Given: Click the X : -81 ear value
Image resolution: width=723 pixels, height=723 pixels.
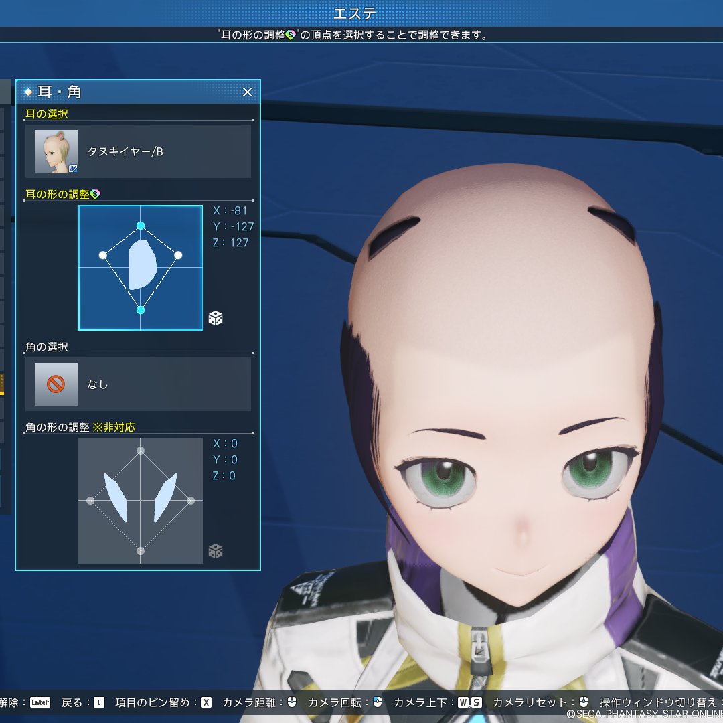Looking at the screenshot, I should click(x=230, y=211).
